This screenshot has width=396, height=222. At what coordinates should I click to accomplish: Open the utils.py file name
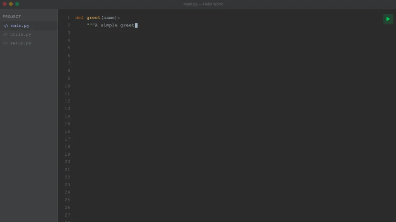(21, 35)
